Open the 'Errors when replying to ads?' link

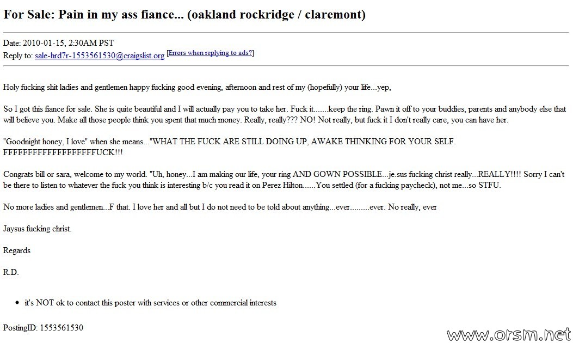(210, 53)
